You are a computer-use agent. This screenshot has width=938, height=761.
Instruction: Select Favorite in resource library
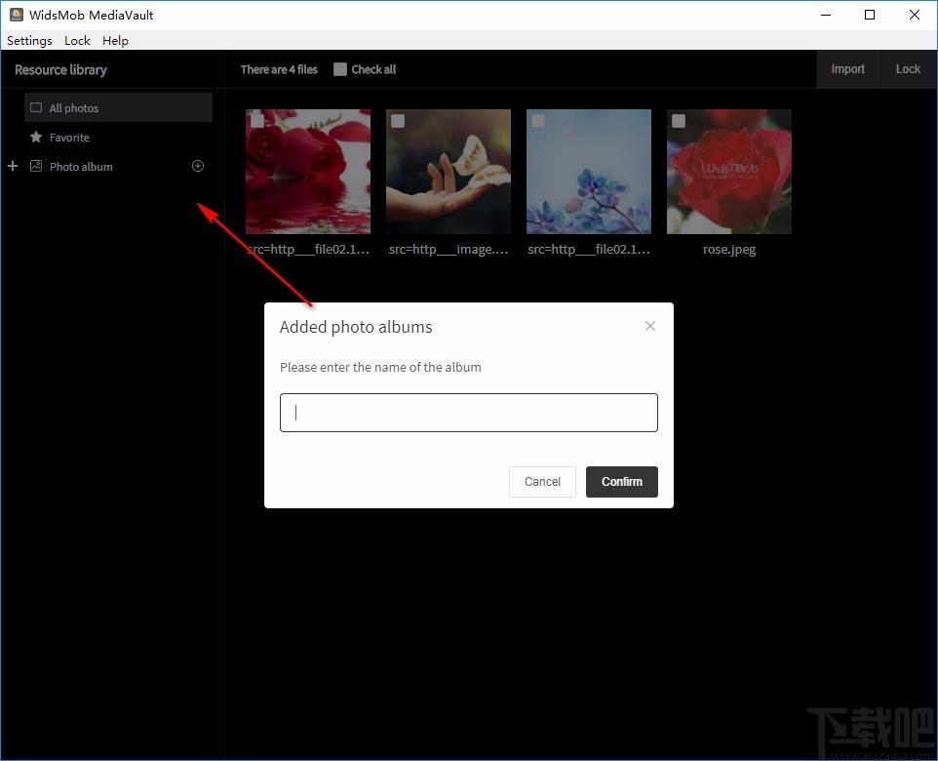pyautogui.click(x=118, y=138)
